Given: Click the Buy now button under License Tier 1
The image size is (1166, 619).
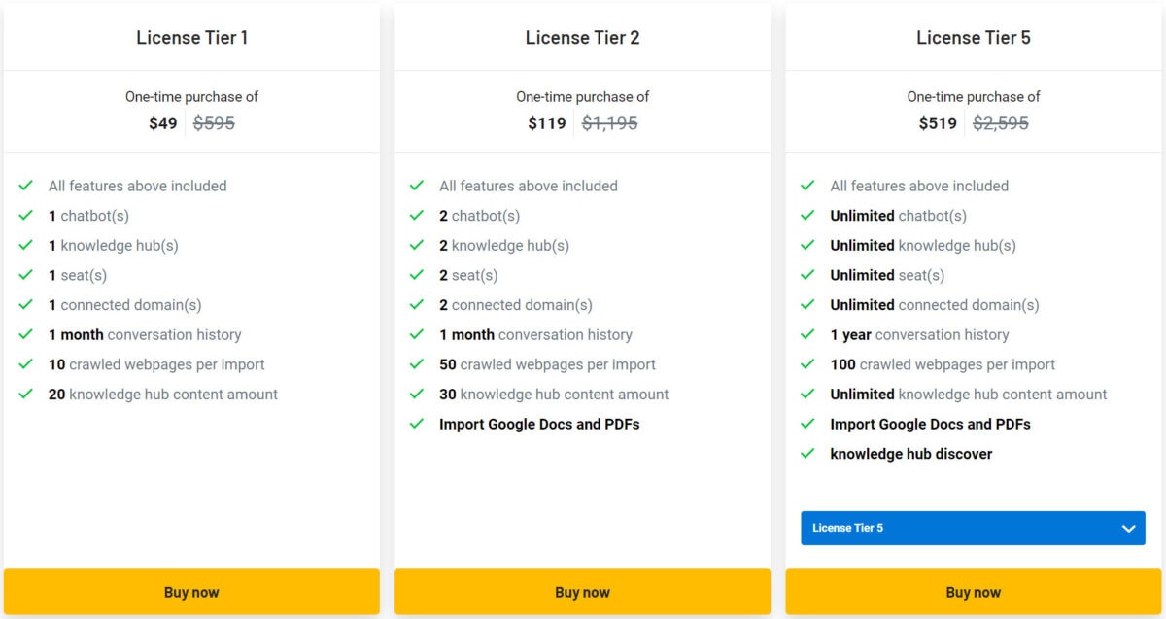Looking at the screenshot, I should pos(191,592).
